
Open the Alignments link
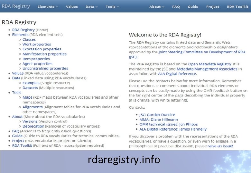33,107
